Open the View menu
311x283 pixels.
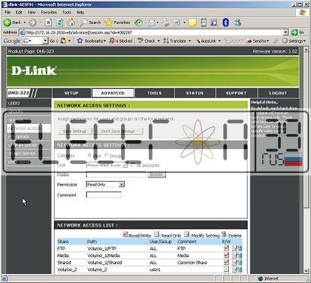click(x=31, y=12)
